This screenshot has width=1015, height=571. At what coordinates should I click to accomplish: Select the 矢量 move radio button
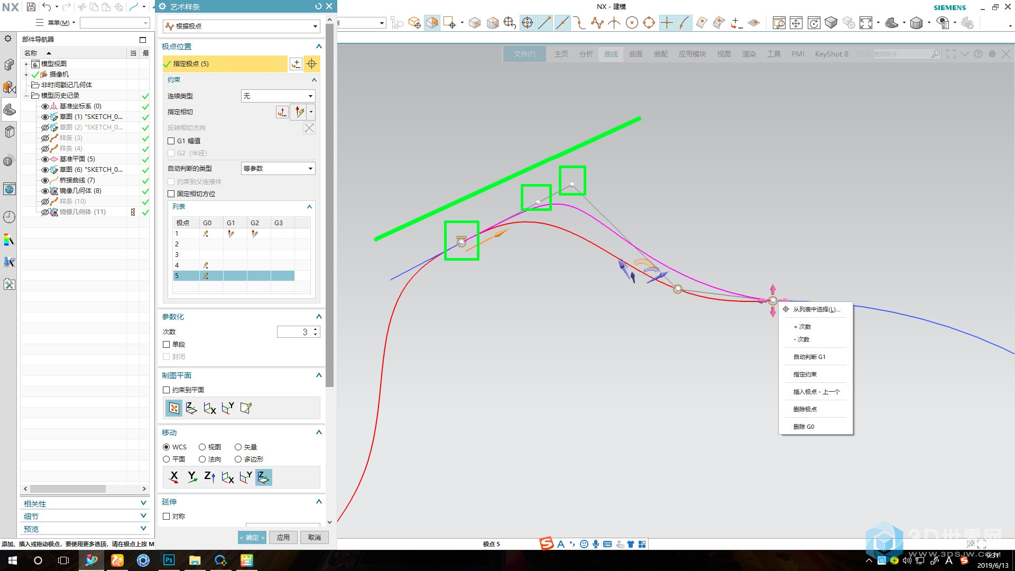click(238, 447)
